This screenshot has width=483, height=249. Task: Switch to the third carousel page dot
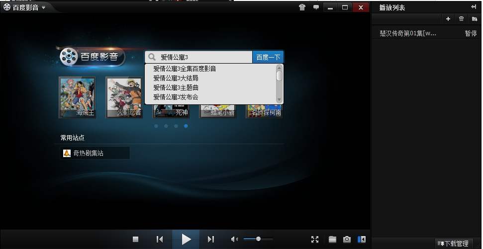coord(176,126)
